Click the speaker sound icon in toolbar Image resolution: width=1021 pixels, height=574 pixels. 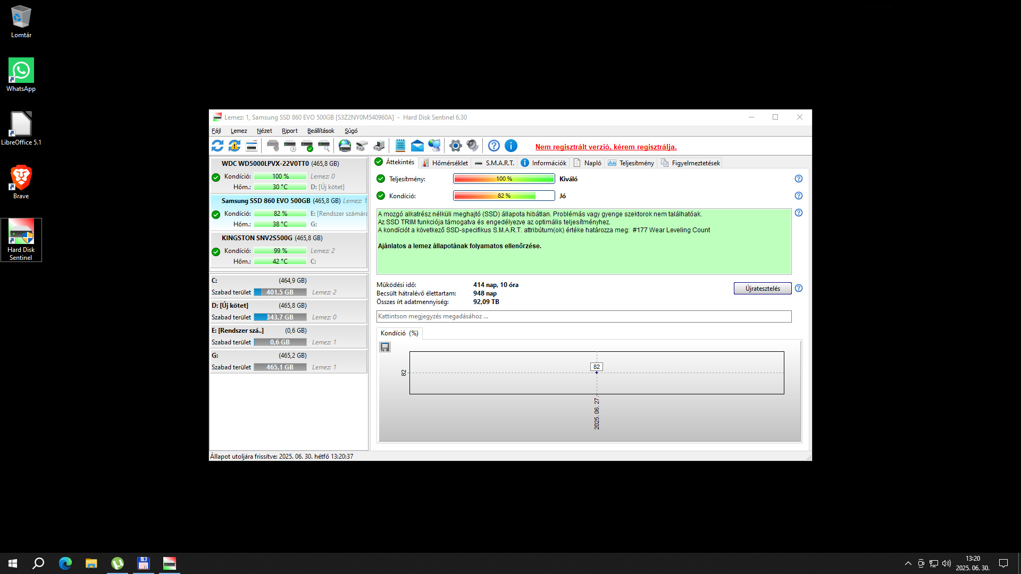click(472, 146)
